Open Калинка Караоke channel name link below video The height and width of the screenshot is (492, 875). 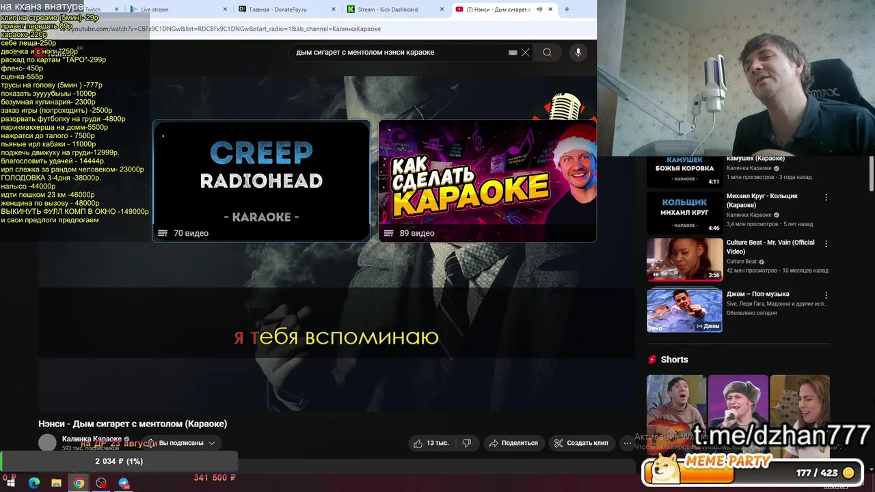point(92,439)
